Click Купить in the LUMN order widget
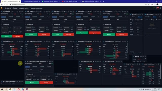Viewport: 162px width, 91px height. coord(109,35)
